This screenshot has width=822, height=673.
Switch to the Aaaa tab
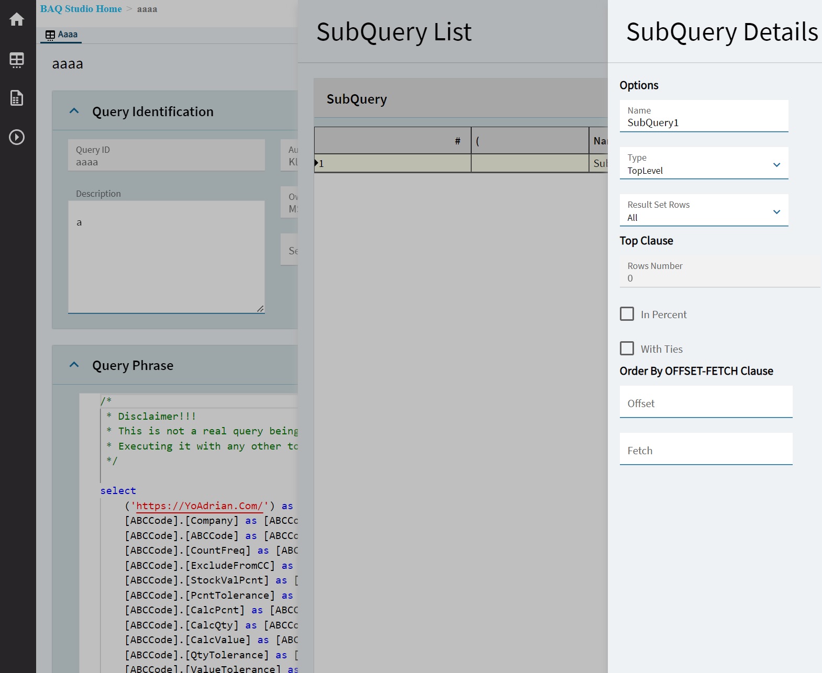click(62, 35)
